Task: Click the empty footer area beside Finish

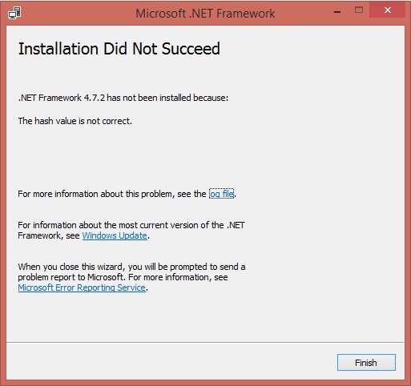Action: pos(171,362)
